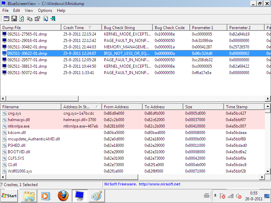Click the MEMORY_MANAGEME... bug check string cell
271x203 pixels.
[x=126, y=47]
